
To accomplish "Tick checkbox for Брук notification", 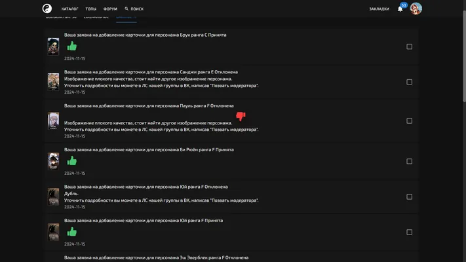I will (409, 47).
